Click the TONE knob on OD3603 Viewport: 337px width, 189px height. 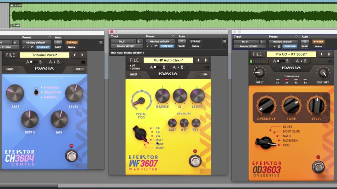tap(291, 106)
